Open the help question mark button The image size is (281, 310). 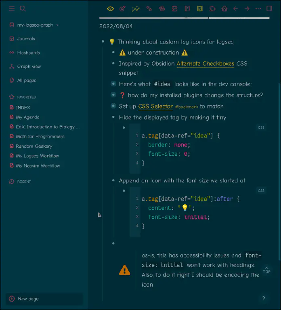[x=263, y=299]
